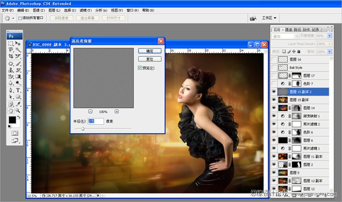
Task: Select the Blur tool
Action: (x=11, y=83)
